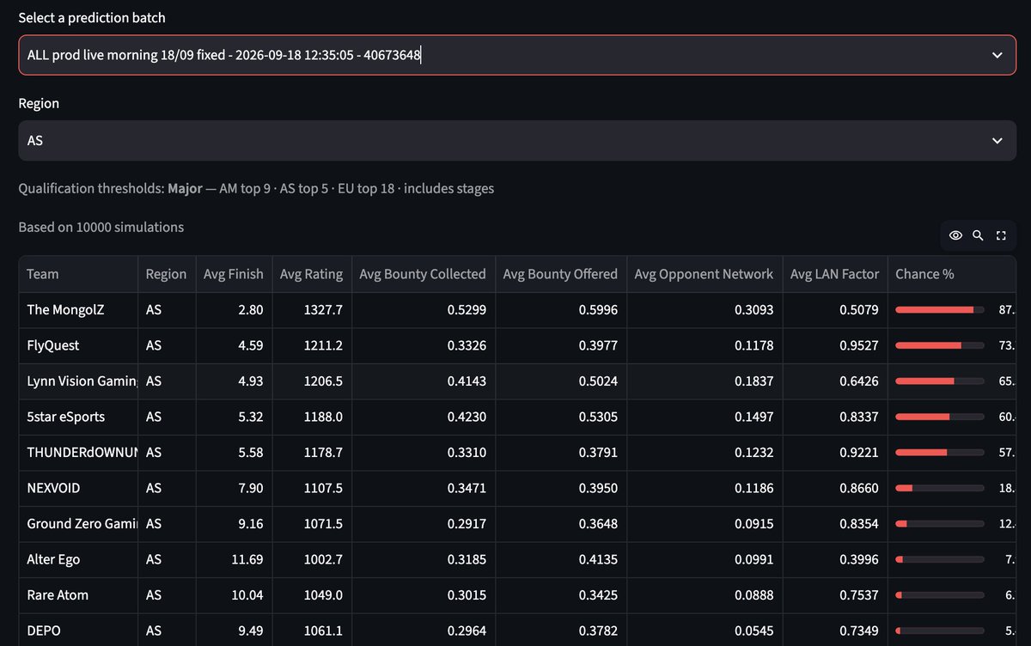The image size is (1031, 646).
Task: Expand table to fullscreen icon
Action: pyautogui.click(x=1001, y=235)
